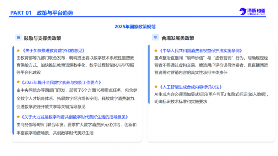Click the star before 《中华人民共和国消费者权益保护法实施条例》
The width and height of the screenshot is (278, 156).
pos(156,50)
